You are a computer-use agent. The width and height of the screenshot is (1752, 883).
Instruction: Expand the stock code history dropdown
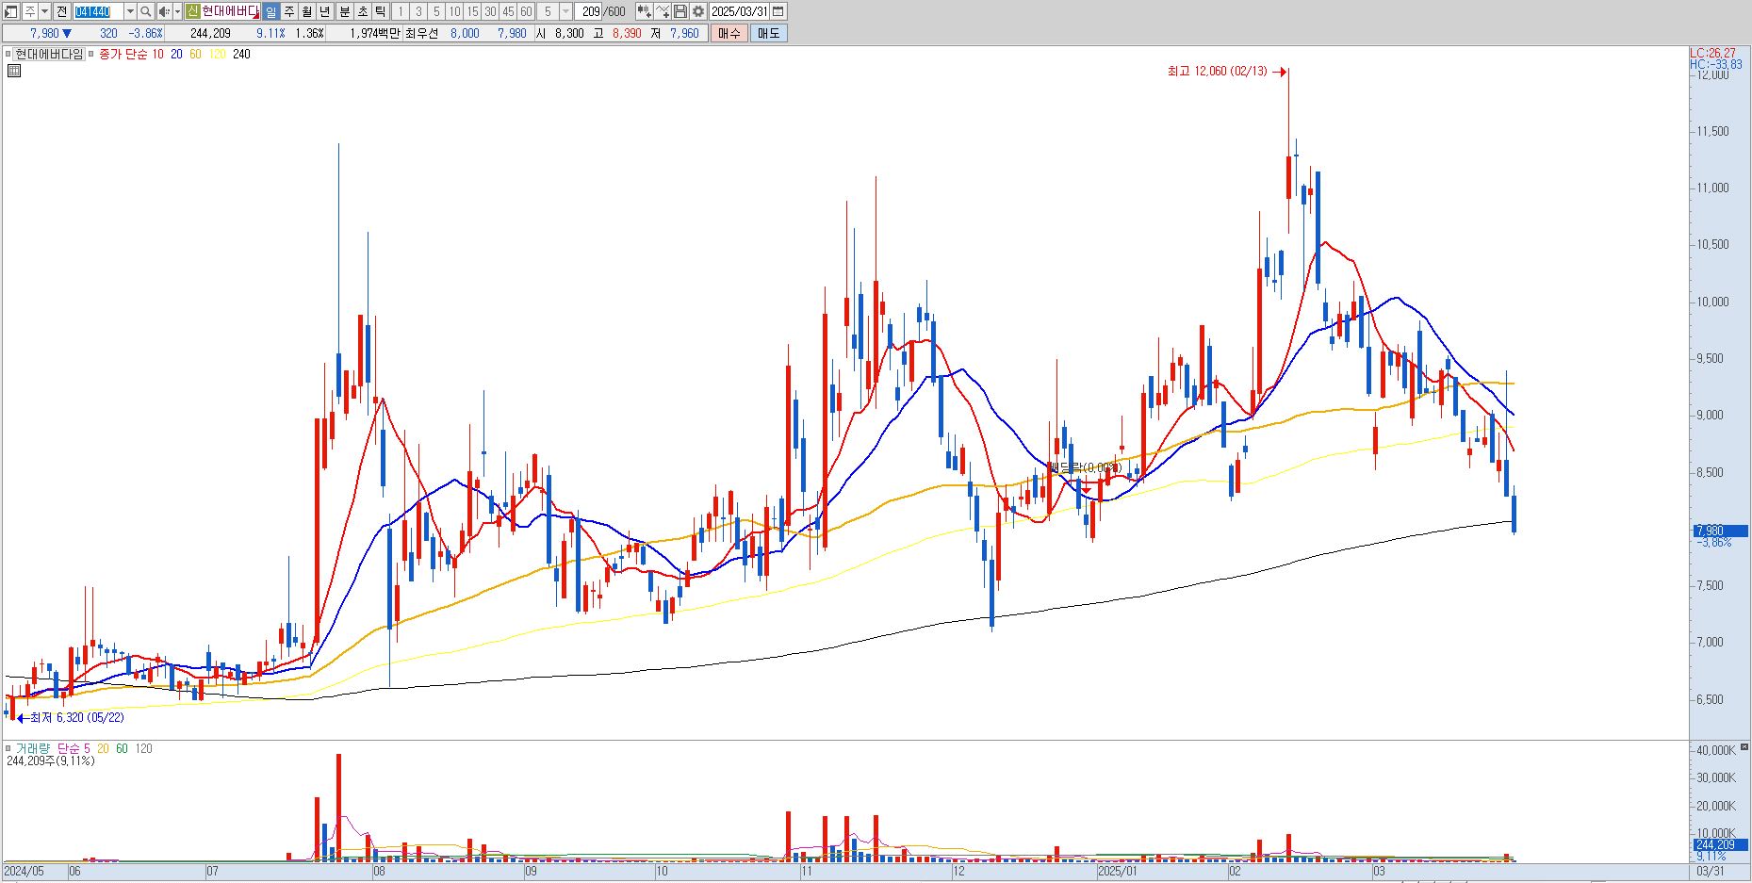pyautogui.click(x=130, y=11)
